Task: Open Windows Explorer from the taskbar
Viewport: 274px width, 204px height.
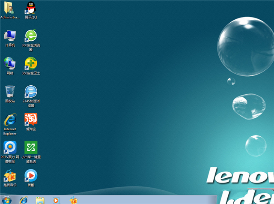Action: (x=40, y=200)
